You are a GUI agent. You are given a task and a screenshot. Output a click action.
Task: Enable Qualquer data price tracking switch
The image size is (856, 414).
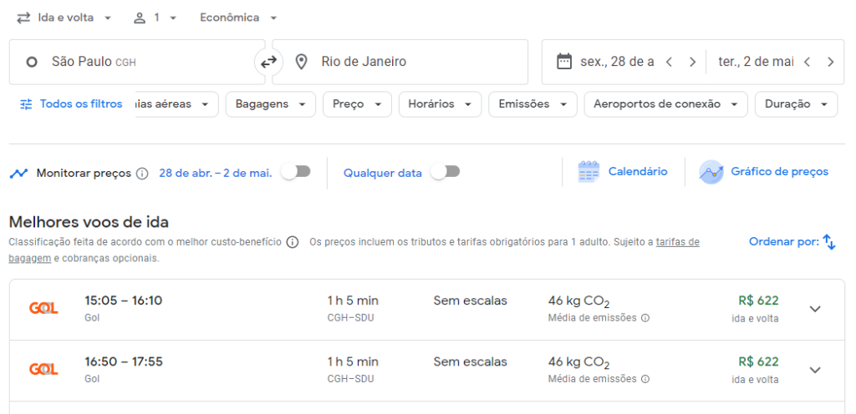click(446, 172)
